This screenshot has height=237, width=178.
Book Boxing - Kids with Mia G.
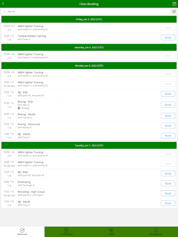168,105
